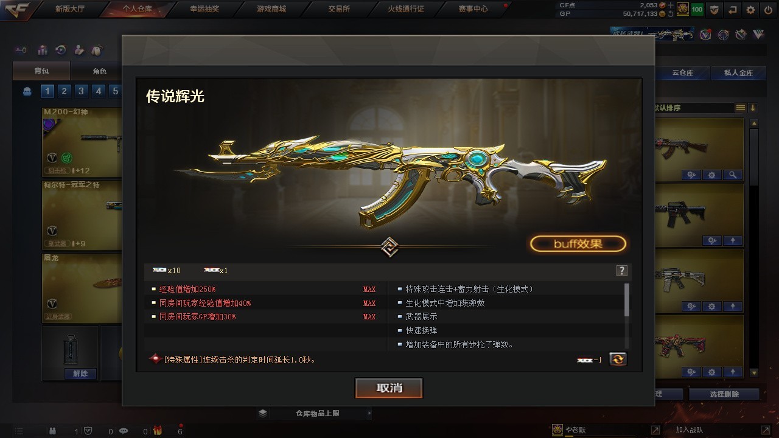The height and width of the screenshot is (438, 779).
Task: Click the sort order down arrow
Action: 753,108
